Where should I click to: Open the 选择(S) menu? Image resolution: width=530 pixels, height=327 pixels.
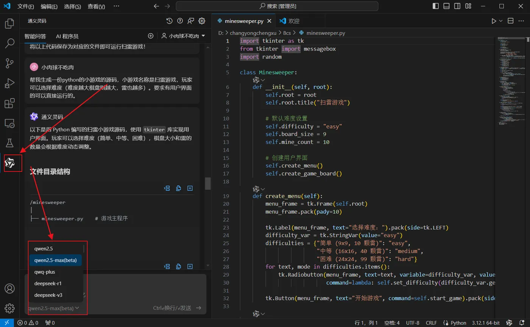click(73, 6)
